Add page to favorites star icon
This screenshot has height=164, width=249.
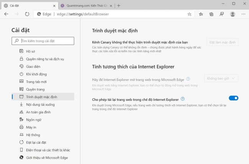(x=189, y=14)
